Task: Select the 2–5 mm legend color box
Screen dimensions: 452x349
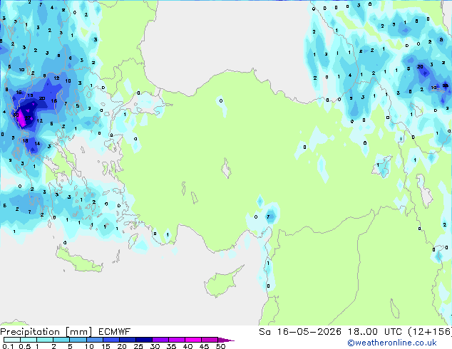Action: [61, 340]
